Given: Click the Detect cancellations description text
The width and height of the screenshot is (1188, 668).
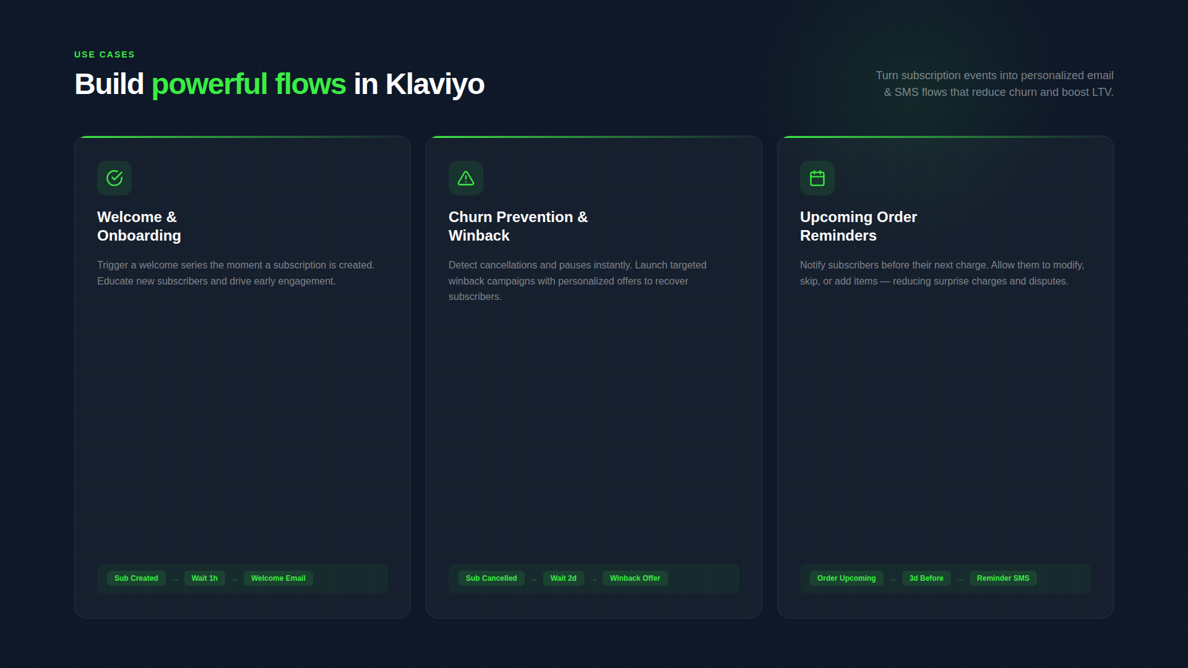Looking at the screenshot, I should point(577,281).
